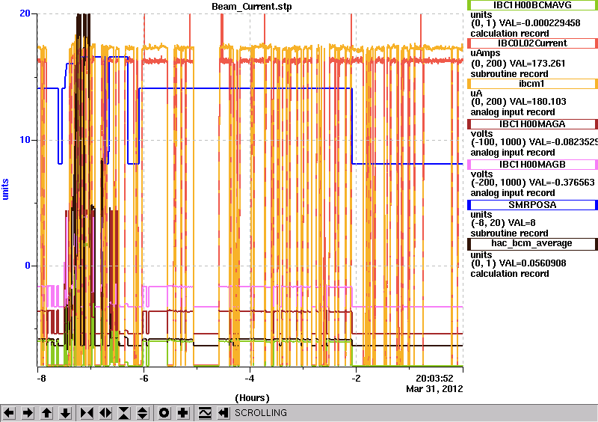Viewport: 598px width, 422px height.
Task: Click the vertical zoom-in hourglass icon
Action: 124,413
